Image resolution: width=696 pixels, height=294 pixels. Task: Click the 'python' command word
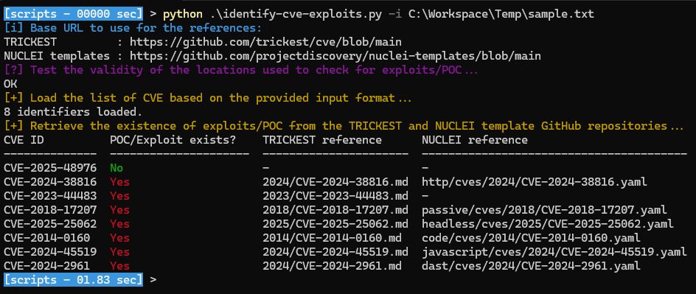click(x=182, y=14)
